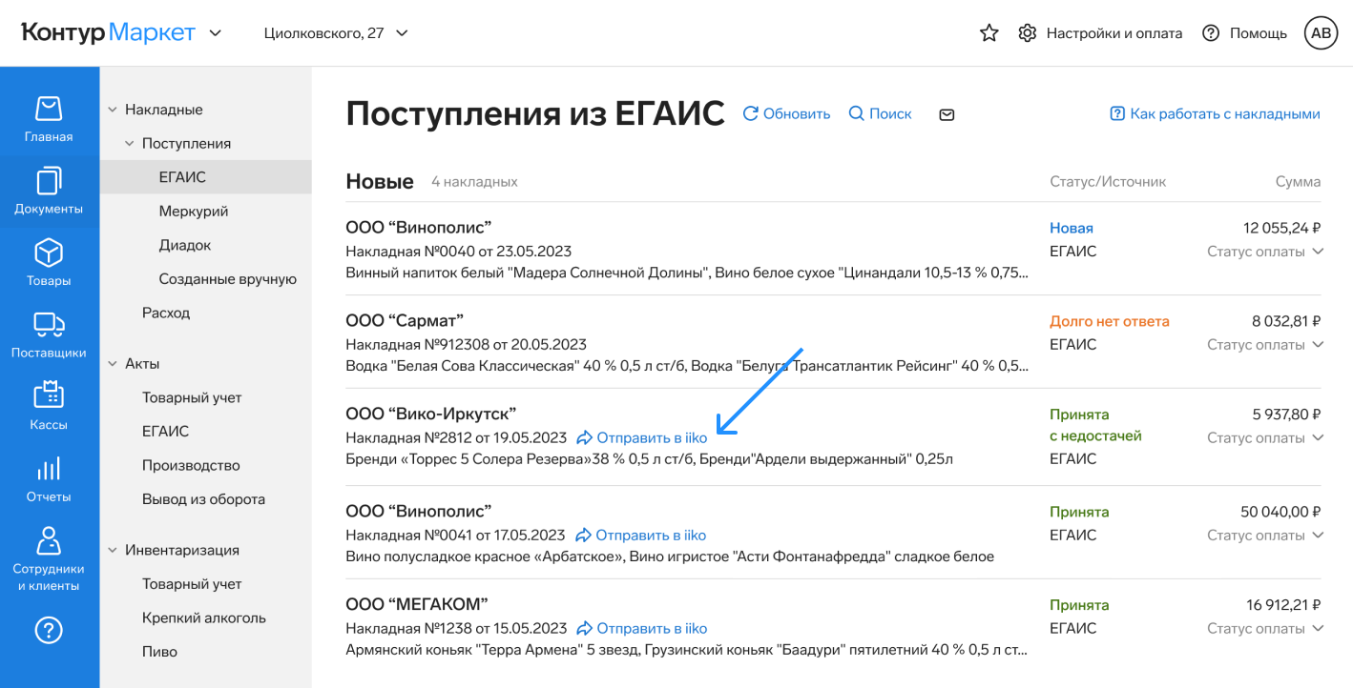Collapse the Акты tree section
This screenshot has height=688, width=1353.
coord(113,364)
